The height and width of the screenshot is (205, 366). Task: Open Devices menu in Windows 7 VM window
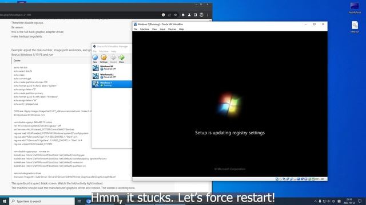[x=172, y=29]
